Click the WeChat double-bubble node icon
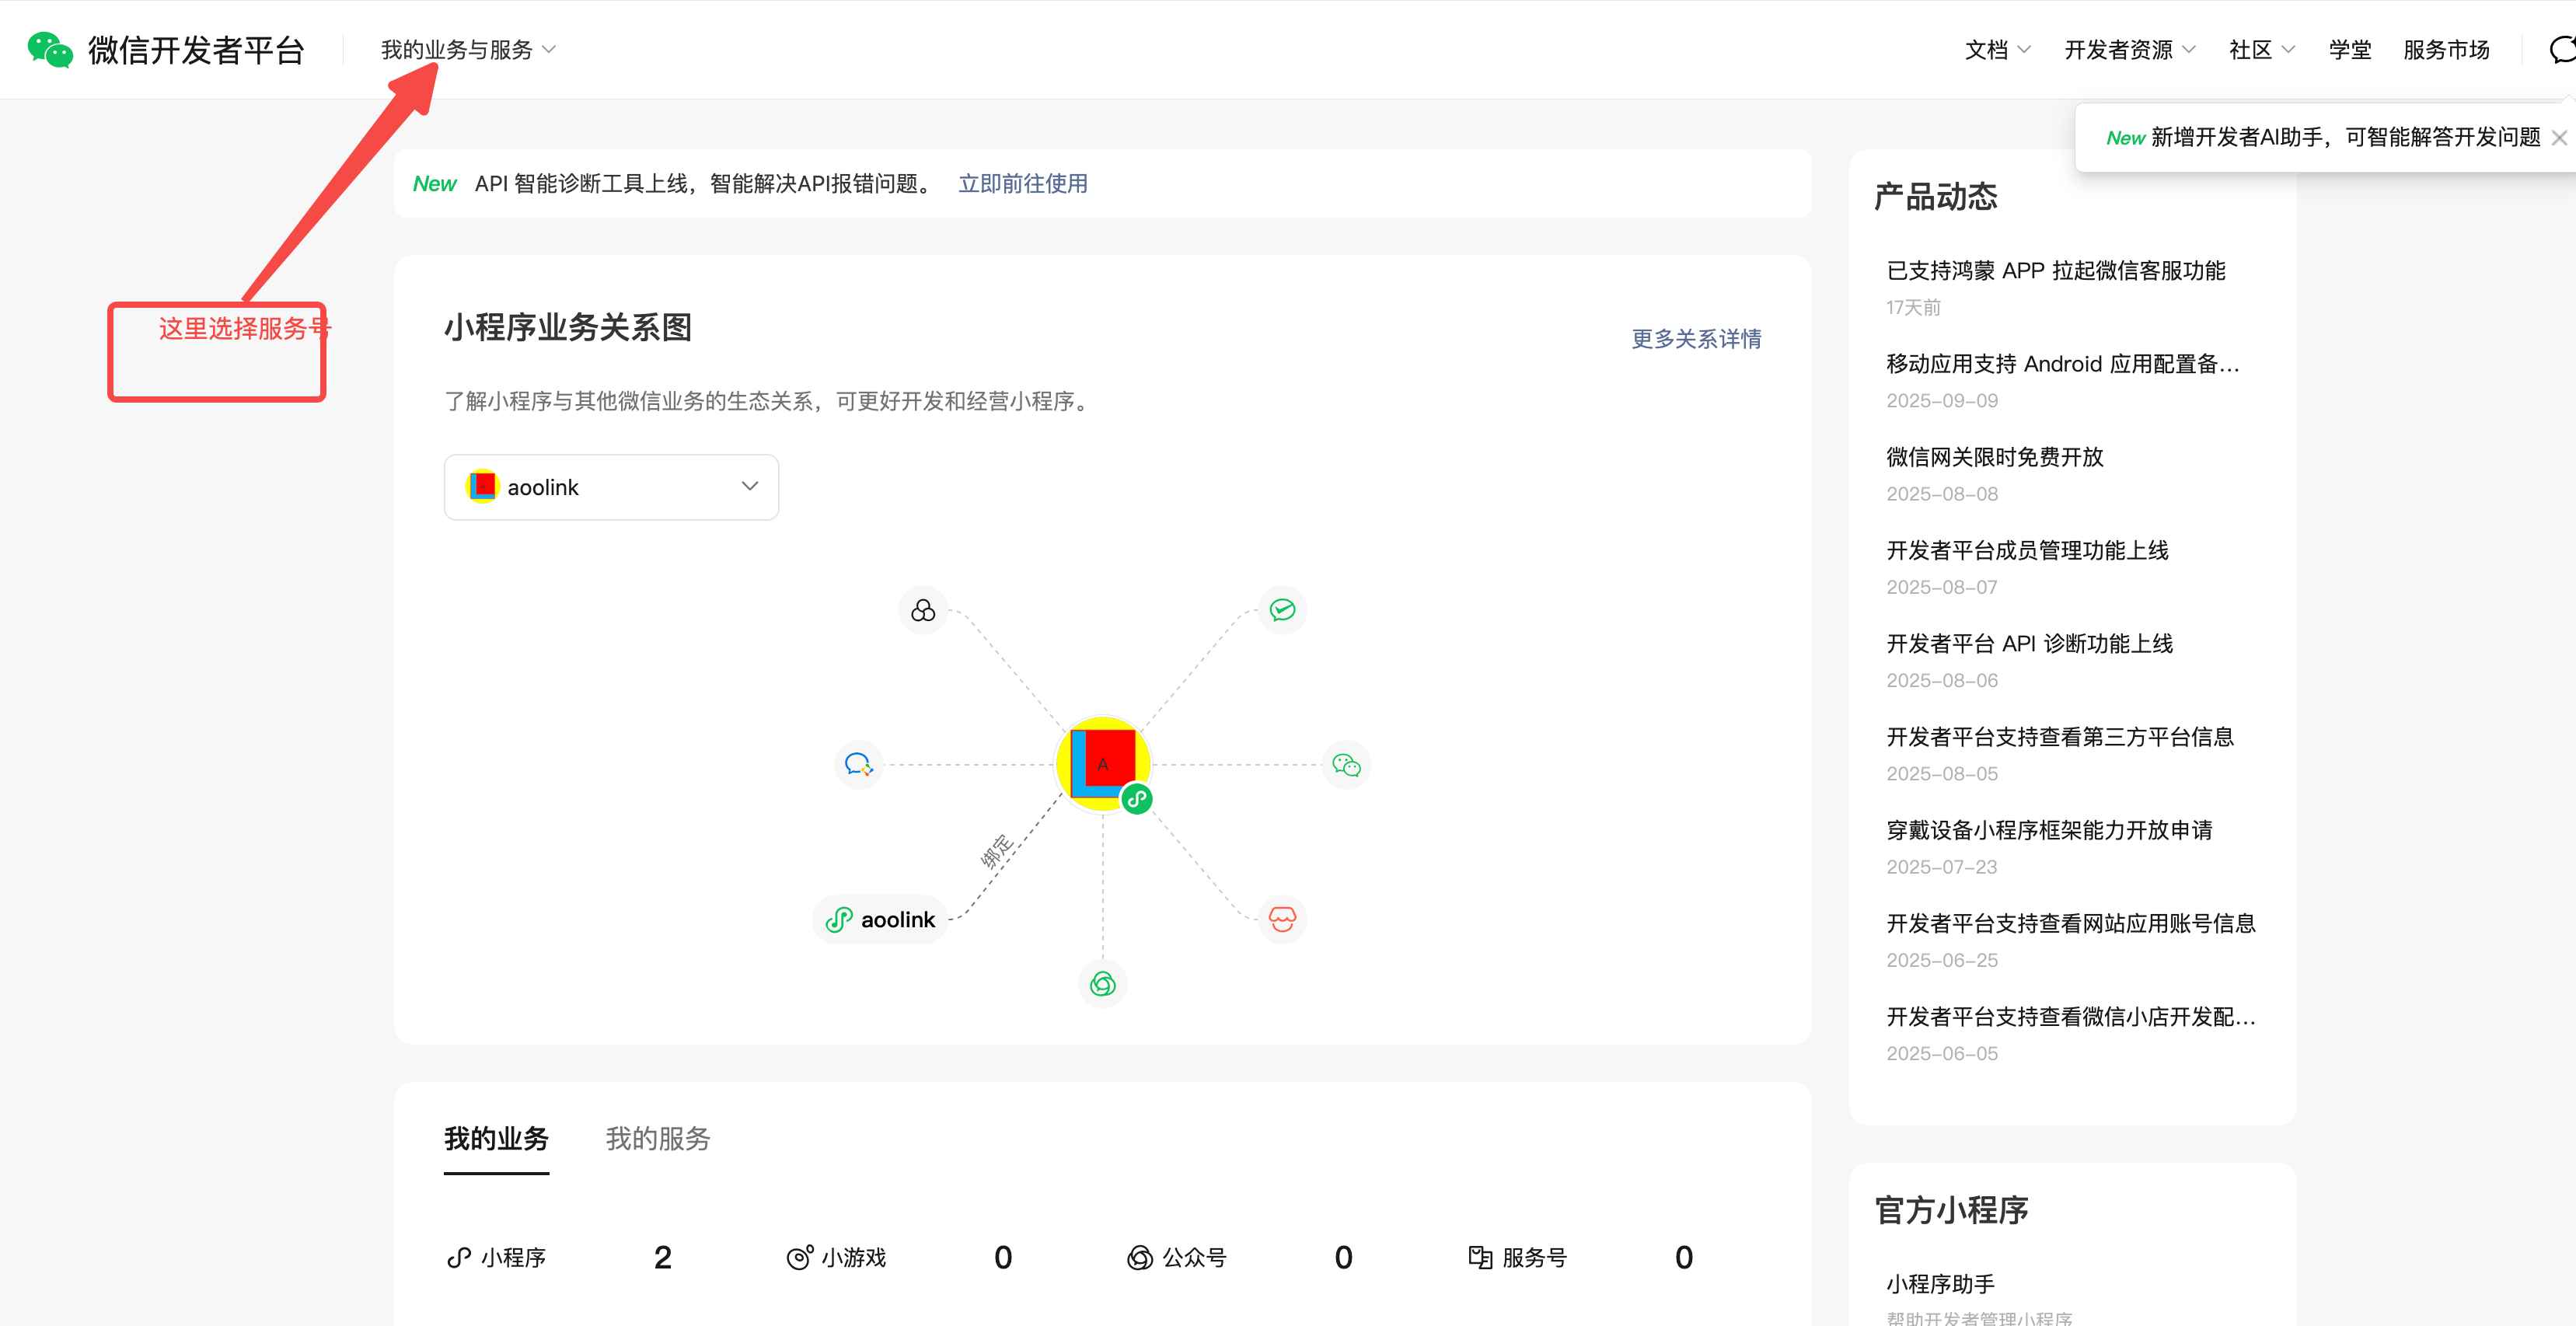The image size is (2576, 1326). pos(1346,765)
